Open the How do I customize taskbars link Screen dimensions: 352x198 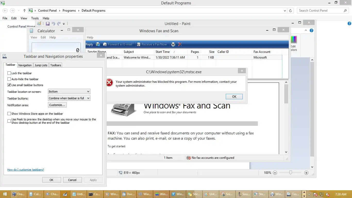26,170
